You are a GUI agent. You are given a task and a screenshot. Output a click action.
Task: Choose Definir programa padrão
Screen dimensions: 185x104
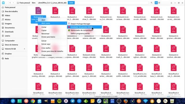(x=84, y=34)
